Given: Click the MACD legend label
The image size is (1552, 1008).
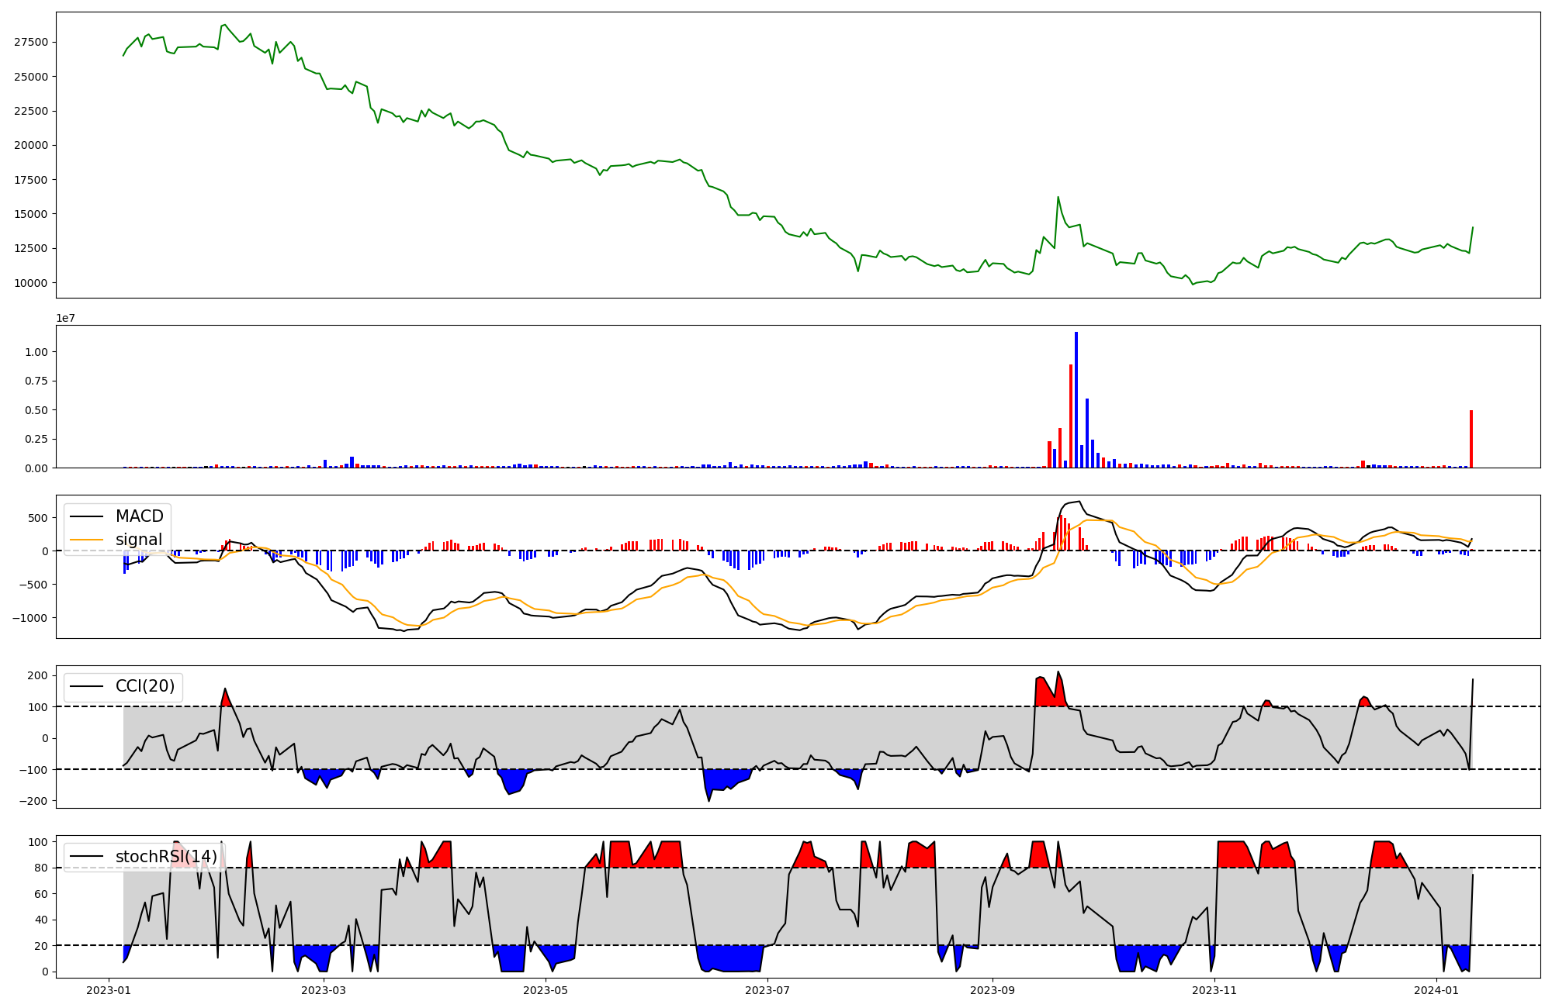Looking at the screenshot, I should (139, 516).
